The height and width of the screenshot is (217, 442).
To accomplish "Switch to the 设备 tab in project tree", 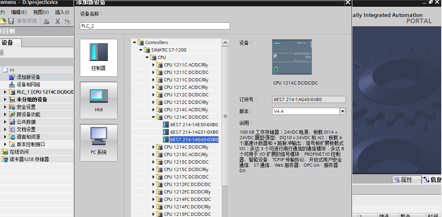I will [8, 42].
